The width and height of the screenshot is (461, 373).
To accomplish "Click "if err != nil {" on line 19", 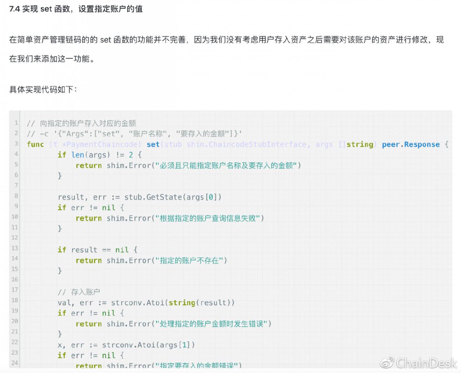I will 91,313.
